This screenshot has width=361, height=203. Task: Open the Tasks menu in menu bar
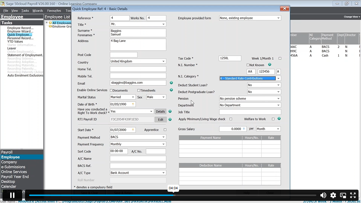[25, 11]
